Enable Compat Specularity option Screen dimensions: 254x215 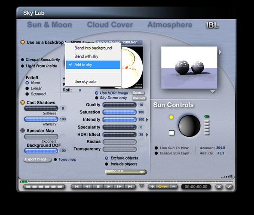pyautogui.click(x=22, y=60)
